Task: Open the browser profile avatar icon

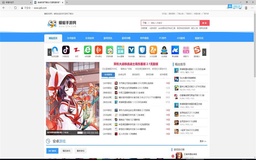Action: coord(246,8)
